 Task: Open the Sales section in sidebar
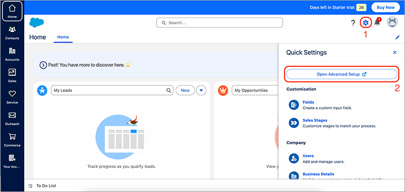click(12, 75)
